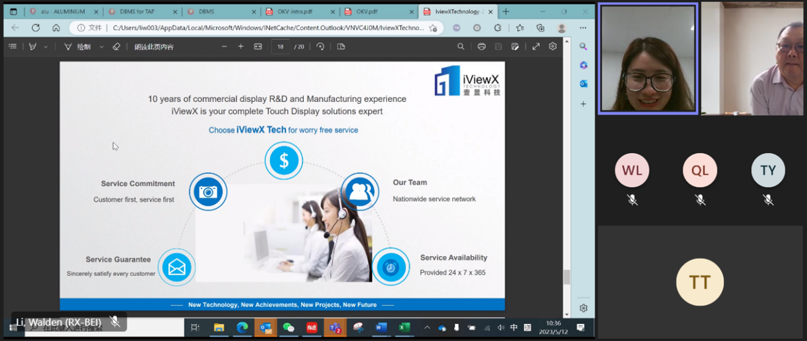Open WeChat from the taskbar
The image size is (807, 341).
tap(289, 328)
